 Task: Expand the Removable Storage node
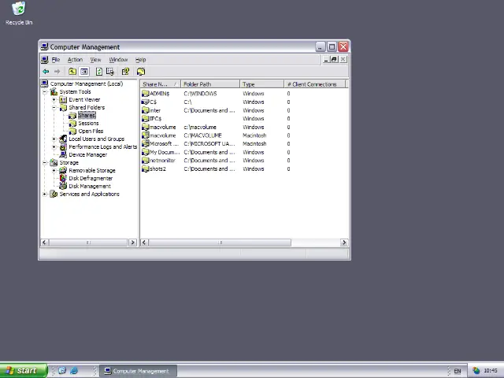coord(54,170)
